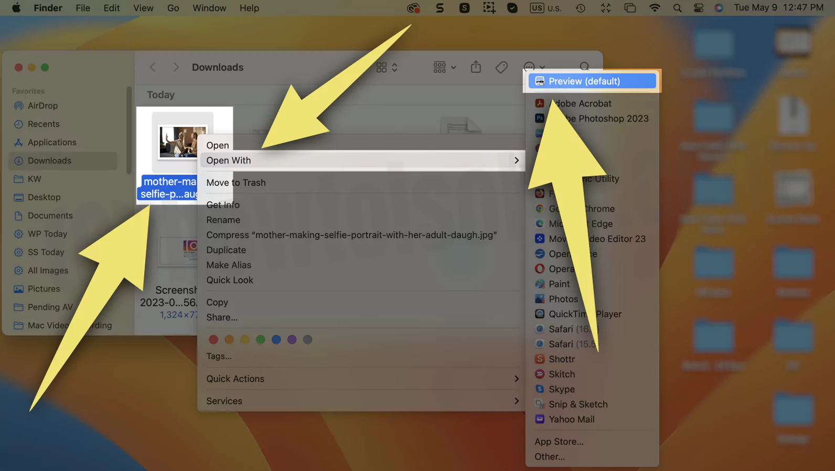This screenshot has width=835, height=471.
Task: Open the Go menu in menu bar
Action: [x=173, y=8]
